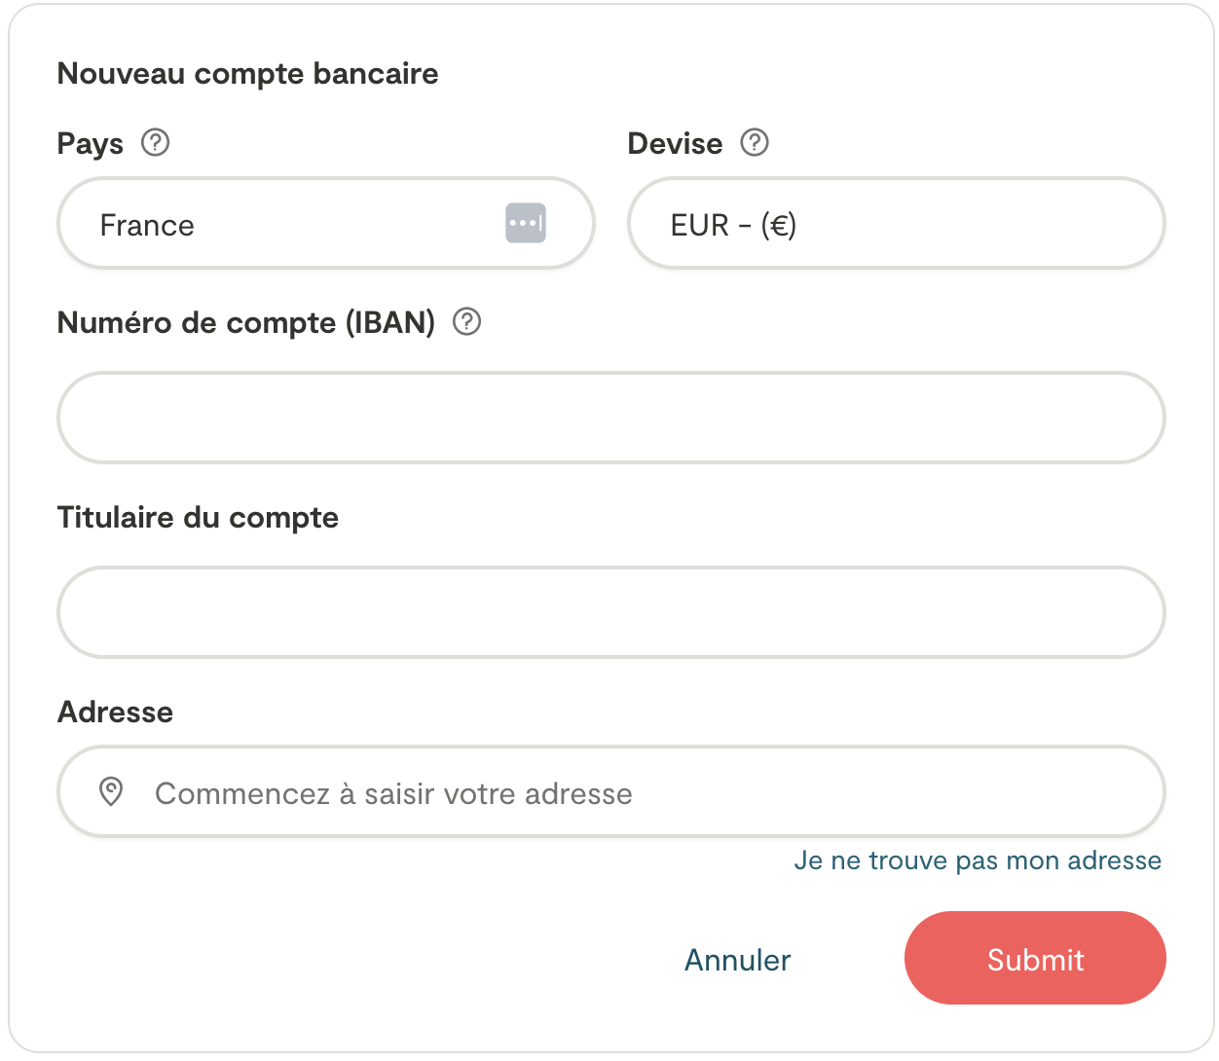The width and height of the screenshot is (1219, 1061).
Task: Open the IBAN help tooltip icon
Action: point(467,321)
